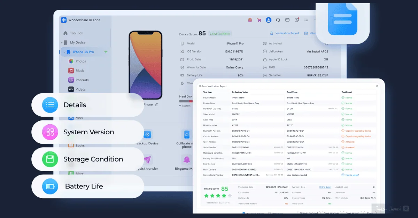Viewport: 418px width, 218px height.
Task: Click the Test Result column header
Action: (x=347, y=92)
